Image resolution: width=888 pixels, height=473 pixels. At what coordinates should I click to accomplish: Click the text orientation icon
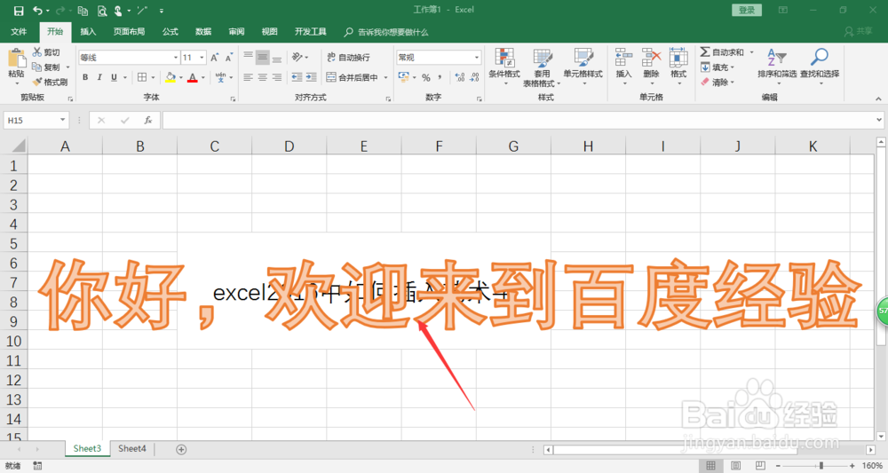(x=297, y=57)
